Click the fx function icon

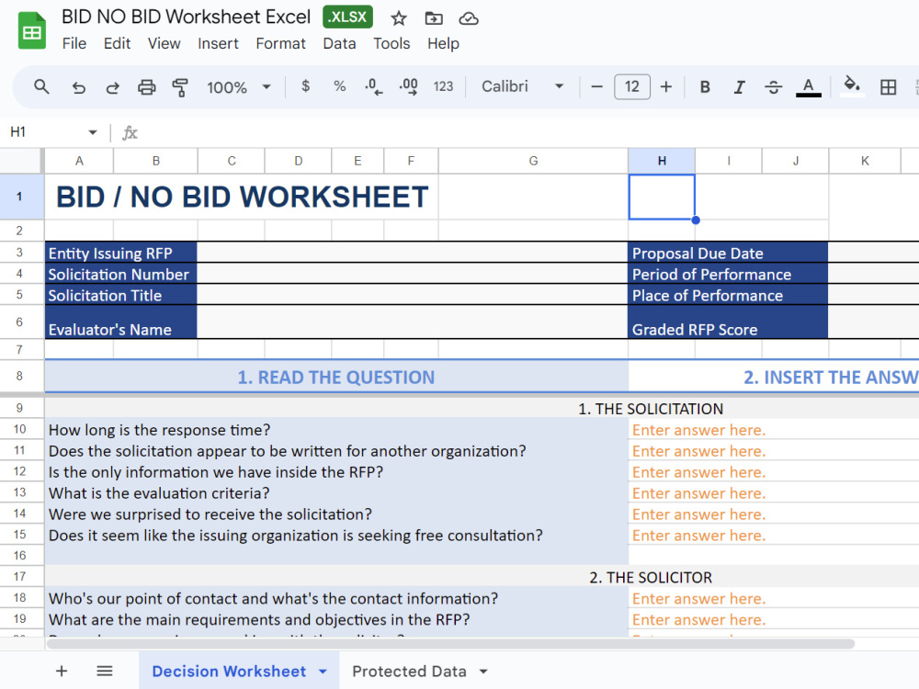point(130,133)
